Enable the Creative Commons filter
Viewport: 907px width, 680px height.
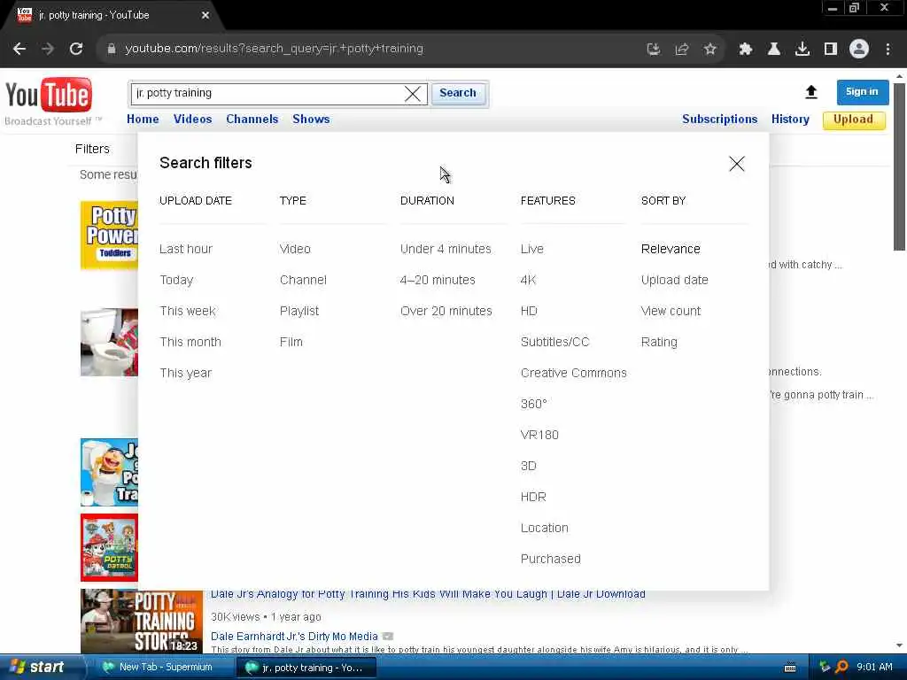(573, 373)
